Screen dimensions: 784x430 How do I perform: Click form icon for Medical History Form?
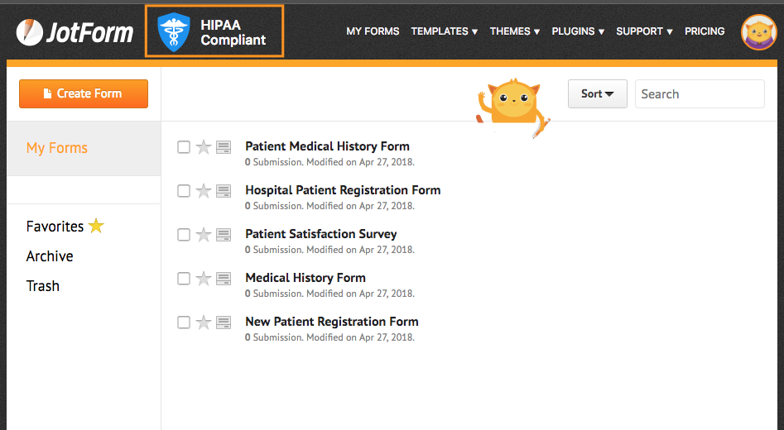coord(224,279)
